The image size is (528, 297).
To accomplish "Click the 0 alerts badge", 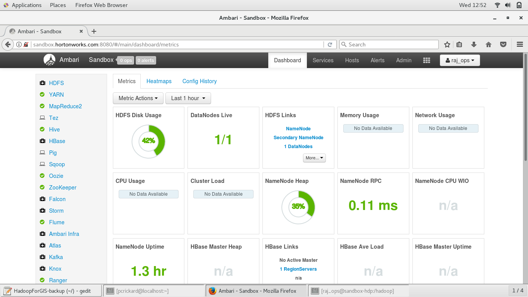I will pos(145,60).
